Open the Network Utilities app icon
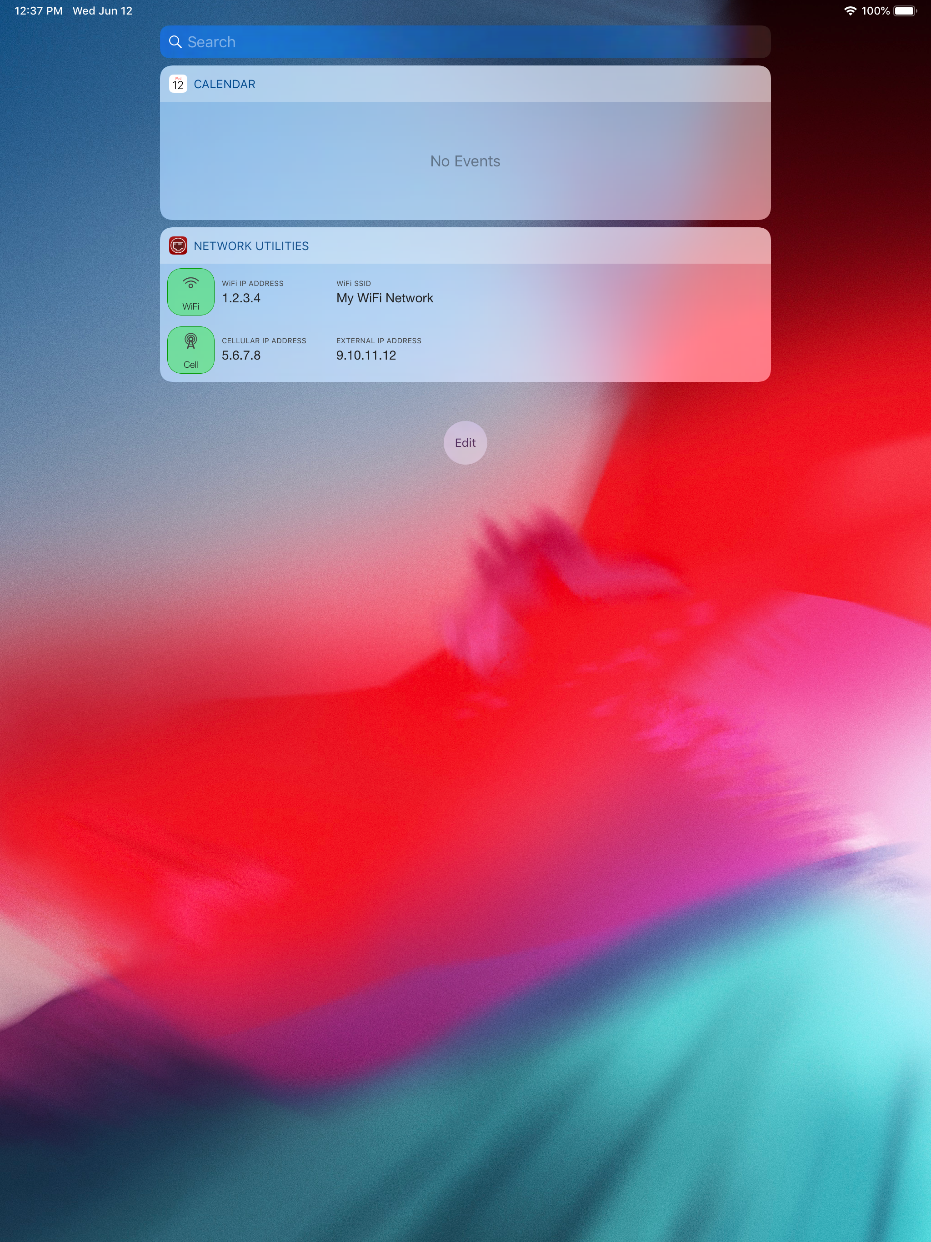Screen dimensions: 931x1242 click(x=178, y=246)
